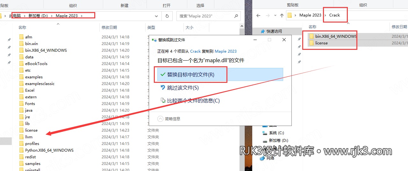The height and width of the screenshot is (171, 408).
Task: Select the license folder in Maple 2023 window
Action: click(31, 130)
